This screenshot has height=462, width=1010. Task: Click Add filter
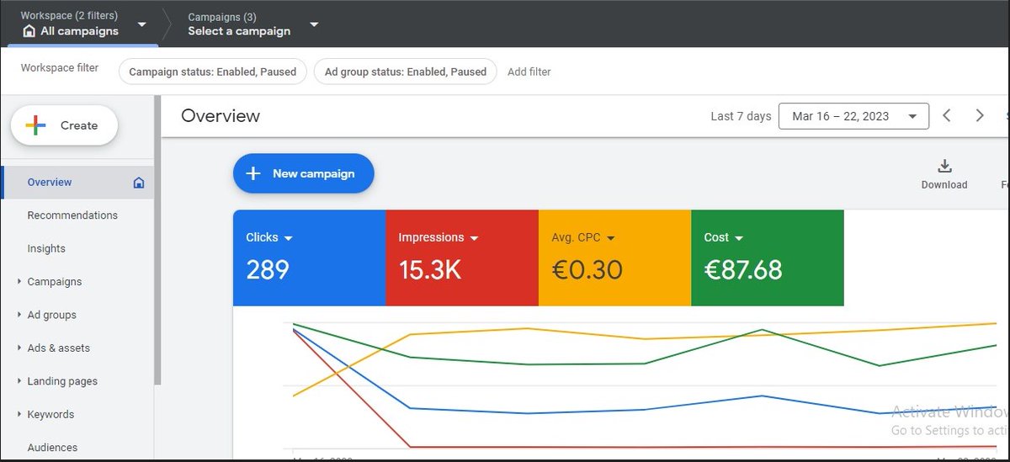[529, 72]
